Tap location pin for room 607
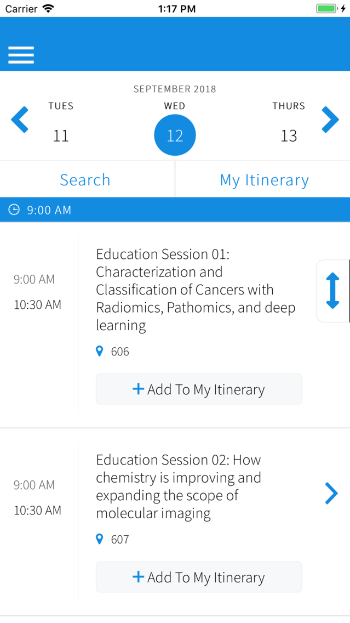This screenshot has width=350, height=623. coord(100,539)
